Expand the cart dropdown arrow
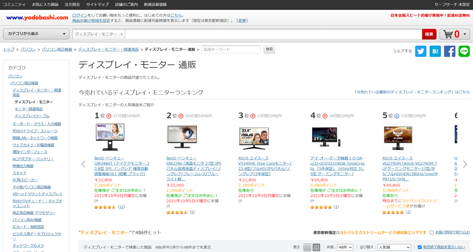 (465, 34)
